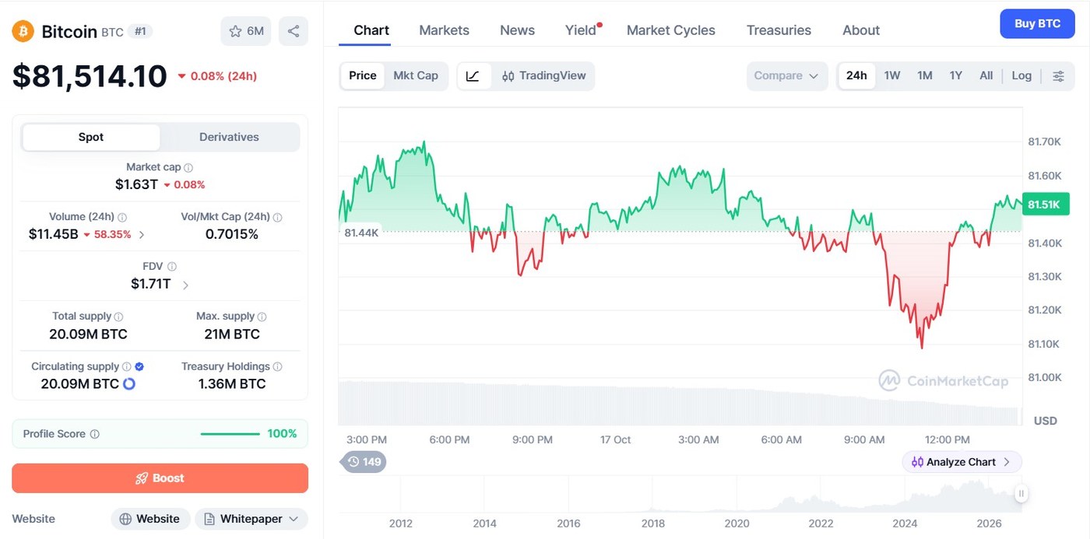This screenshot has height=539, width=1090.
Task: Click the Buy BTC button
Action: tap(1037, 24)
